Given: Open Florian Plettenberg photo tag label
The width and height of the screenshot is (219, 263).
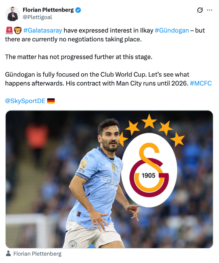Looking at the screenshot, I should [x=37, y=254].
